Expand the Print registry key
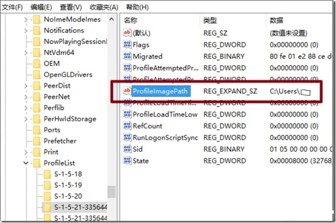This screenshot has width=336, height=223. [x=26, y=152]
